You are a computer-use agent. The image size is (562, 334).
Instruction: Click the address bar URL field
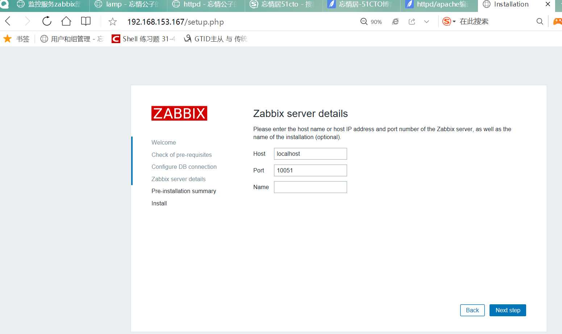[175, 22]
